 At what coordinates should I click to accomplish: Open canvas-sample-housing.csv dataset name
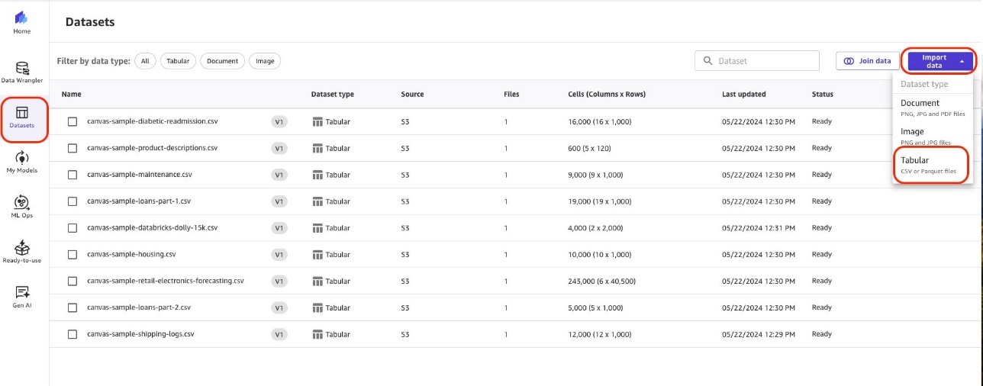point(131,254)
